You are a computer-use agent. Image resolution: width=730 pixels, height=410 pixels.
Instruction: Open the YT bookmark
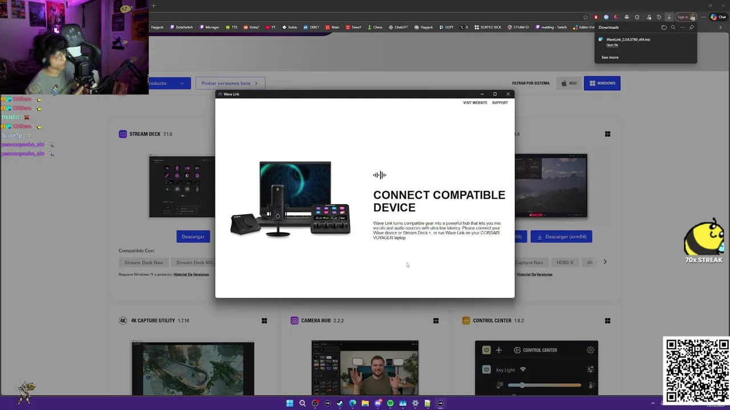pos(271,27)
